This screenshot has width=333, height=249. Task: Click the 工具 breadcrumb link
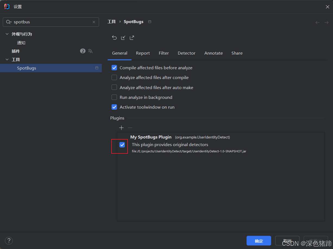coord(112,22)
